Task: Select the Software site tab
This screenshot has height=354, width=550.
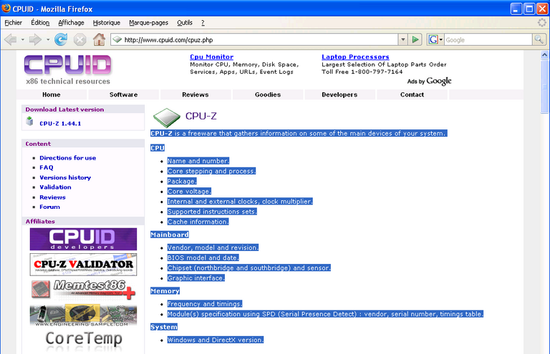Action: 123,94
